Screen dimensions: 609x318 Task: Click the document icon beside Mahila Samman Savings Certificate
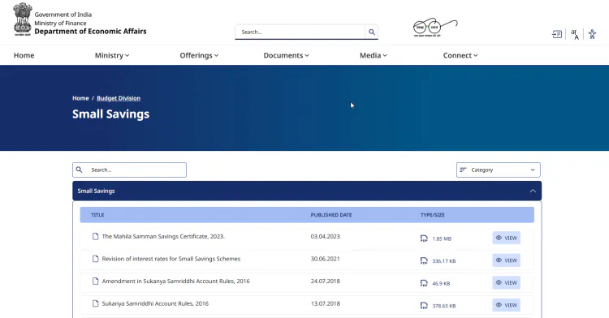pos(95,236)
